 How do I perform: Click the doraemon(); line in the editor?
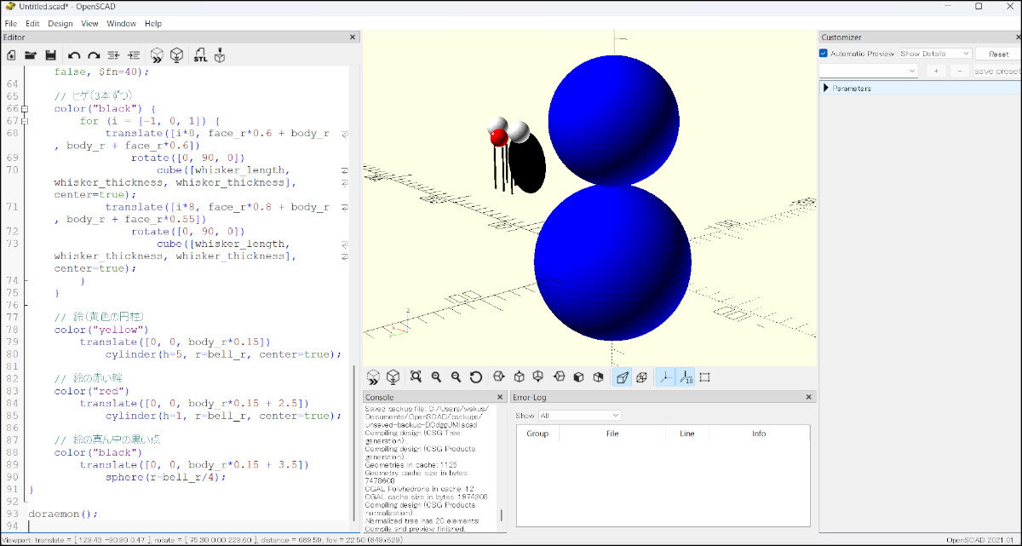(64, 514)
